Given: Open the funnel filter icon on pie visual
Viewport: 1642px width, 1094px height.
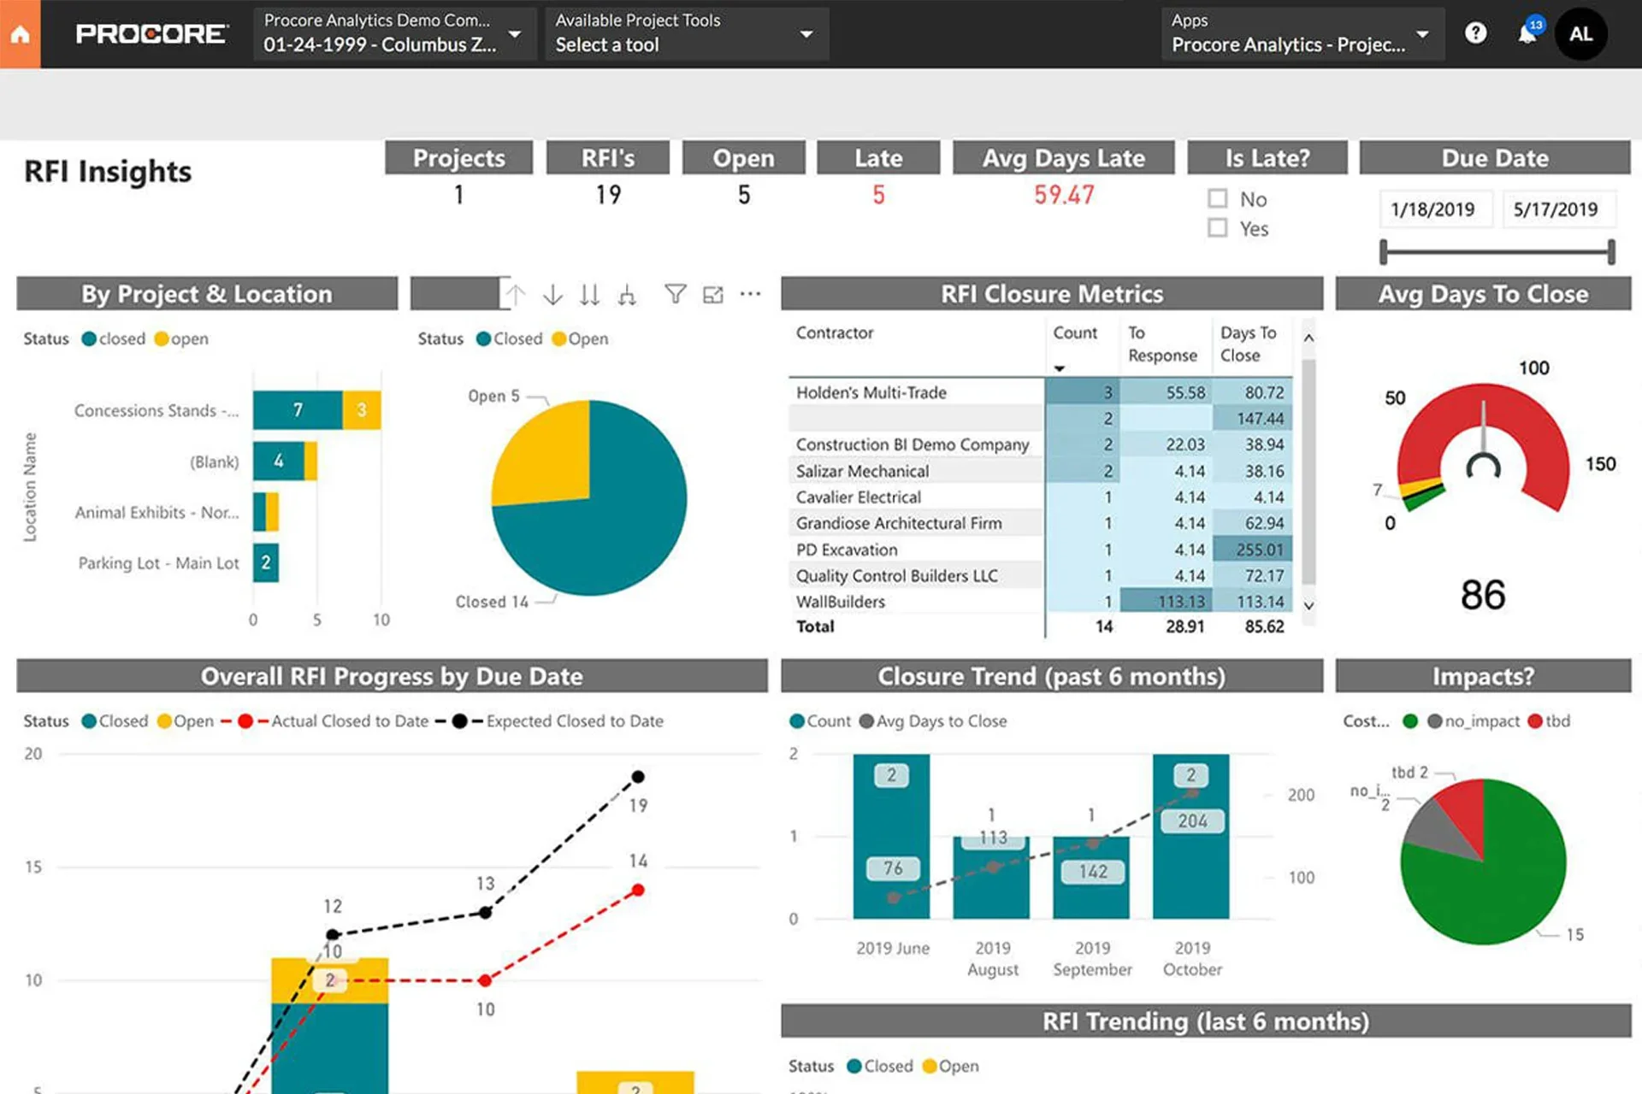Looking at the screenshot, I should [675, 295].
